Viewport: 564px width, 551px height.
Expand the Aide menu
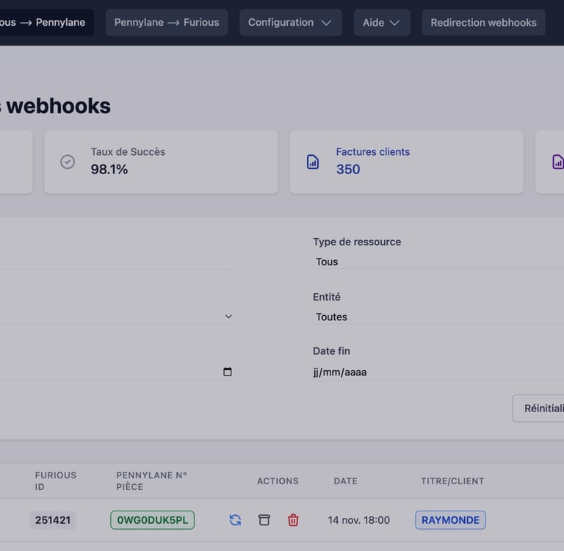382,22
